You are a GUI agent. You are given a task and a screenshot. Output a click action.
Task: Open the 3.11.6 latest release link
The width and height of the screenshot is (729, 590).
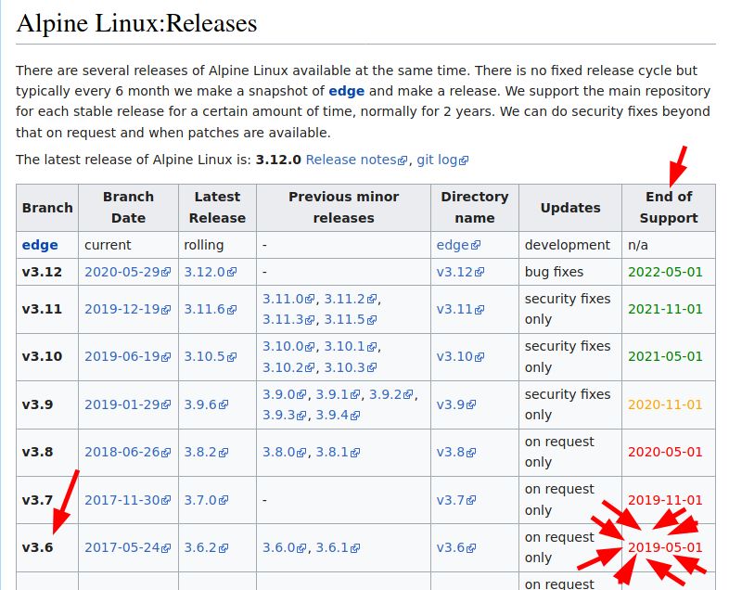tap(211, 309)
